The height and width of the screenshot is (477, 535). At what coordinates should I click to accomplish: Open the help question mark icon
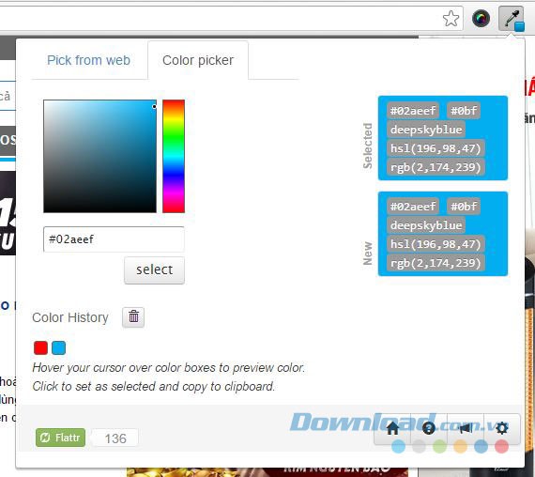click(x=429, y=428)
